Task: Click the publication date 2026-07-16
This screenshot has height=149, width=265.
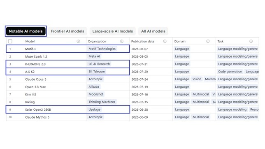Action: 139,94
